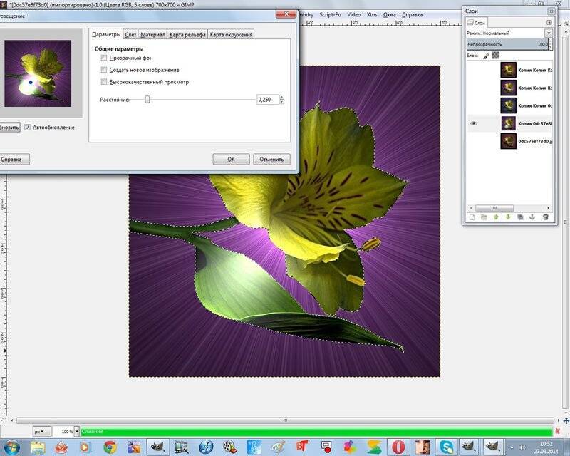Image resolution: width=570 pixels, height=456 pixels.
Task: Open the Video menu
Action: pos(353,14)
